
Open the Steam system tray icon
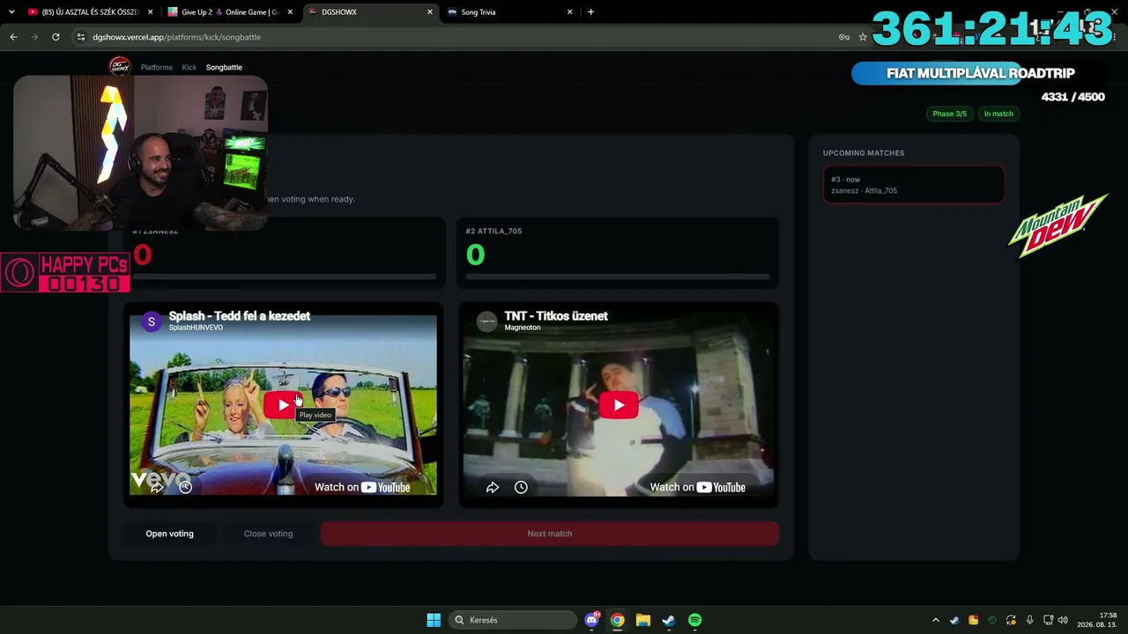pos(954,620)
